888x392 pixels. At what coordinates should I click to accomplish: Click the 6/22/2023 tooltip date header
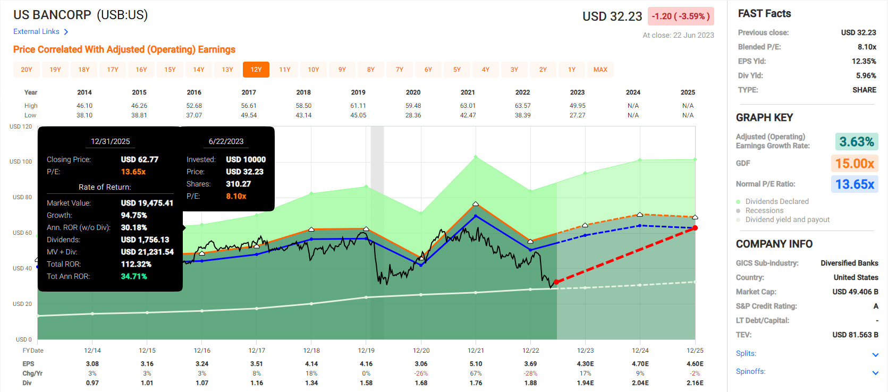click(226, 141)
